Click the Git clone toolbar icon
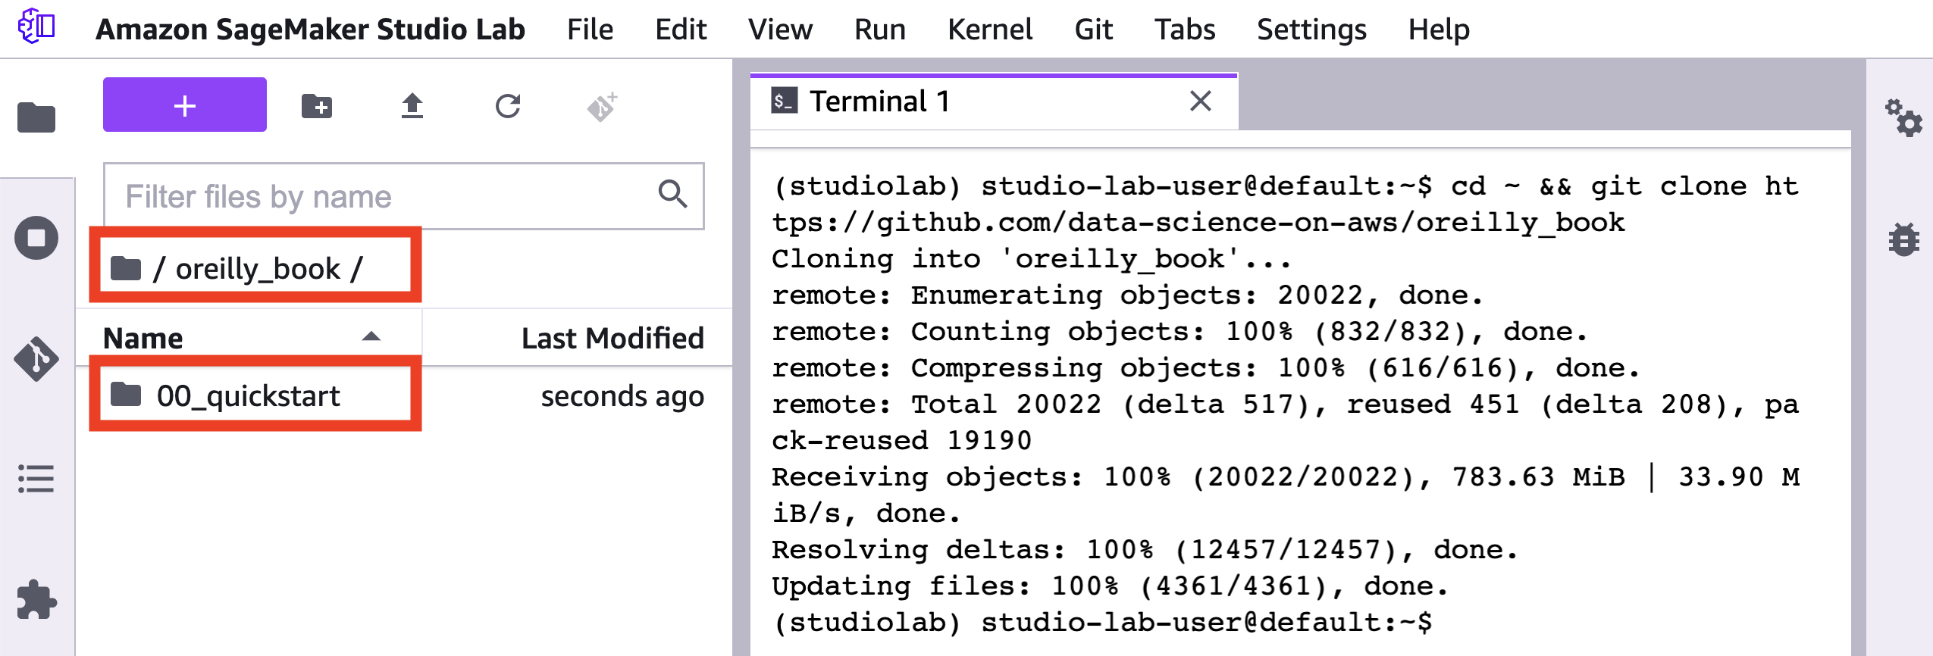This screenshot has height=656, width=1933. tap(603, 107)
